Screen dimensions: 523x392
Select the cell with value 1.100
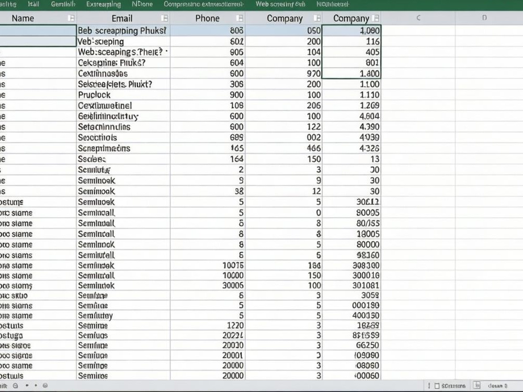point(351,84)
